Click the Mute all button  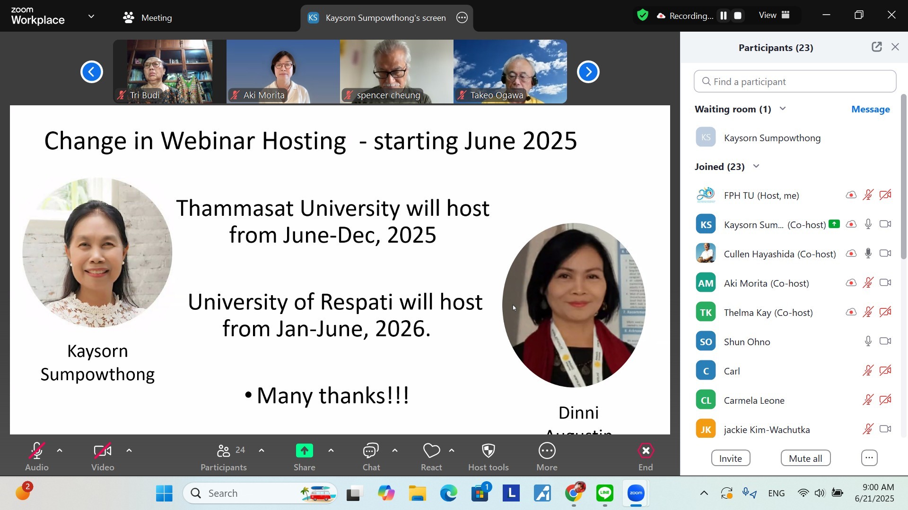tap(805, 459)
